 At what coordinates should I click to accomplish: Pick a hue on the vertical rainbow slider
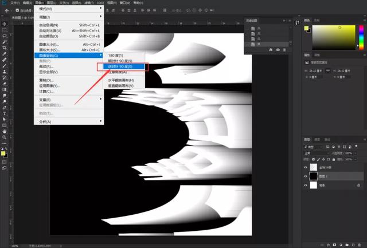[361, 37]
